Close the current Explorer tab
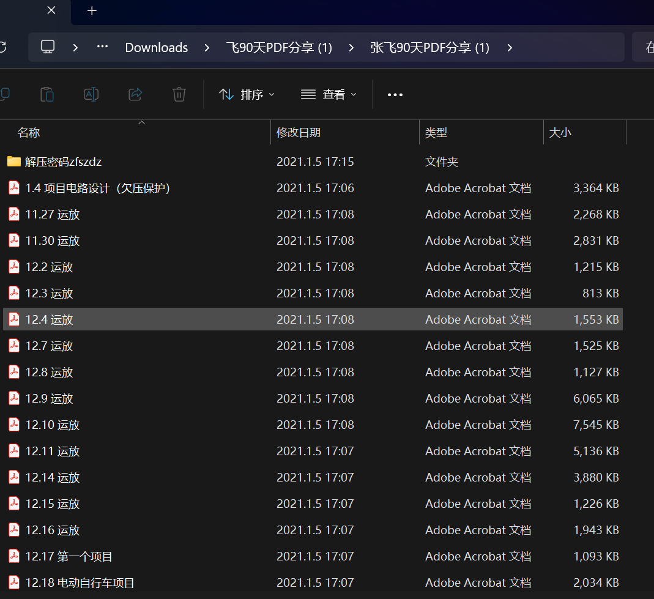654x599 pixels. 51,10
